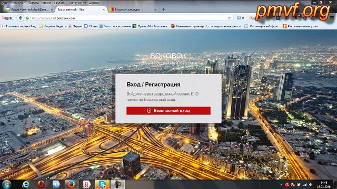Open the Начальная страница bookmark
337x189 pixels.
click(x=187, y=26)
